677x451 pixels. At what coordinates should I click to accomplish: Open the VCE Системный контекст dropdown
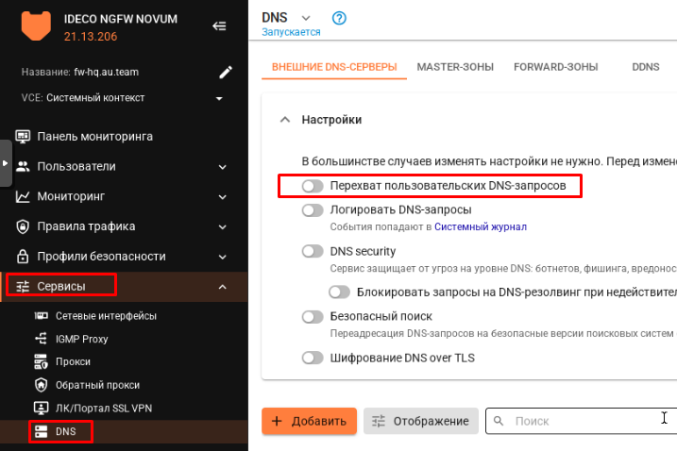[x=219, y=98]
